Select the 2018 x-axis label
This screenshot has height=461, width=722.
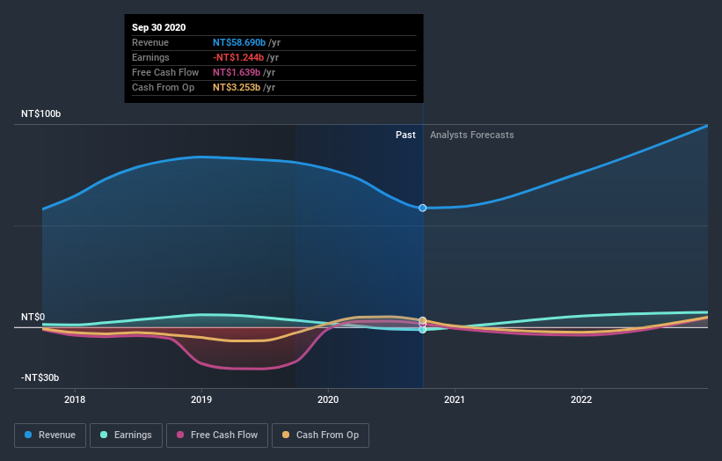(75, 399)
